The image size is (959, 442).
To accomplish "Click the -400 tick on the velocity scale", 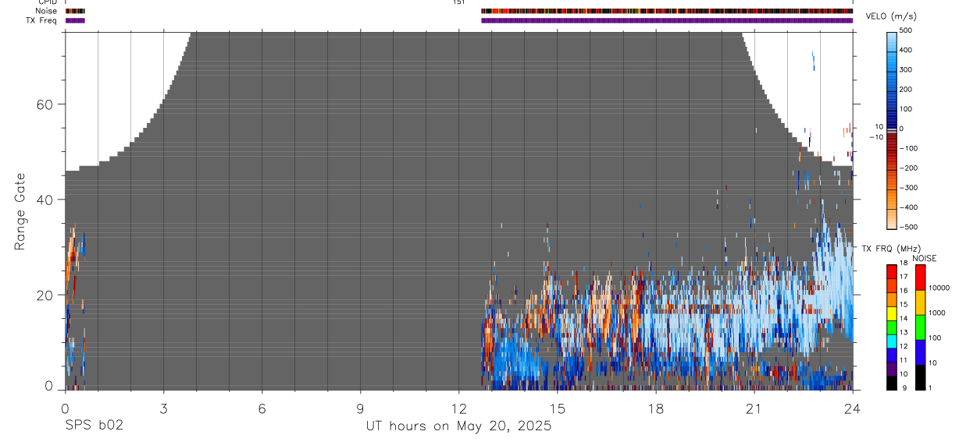I will pos(908,207).
